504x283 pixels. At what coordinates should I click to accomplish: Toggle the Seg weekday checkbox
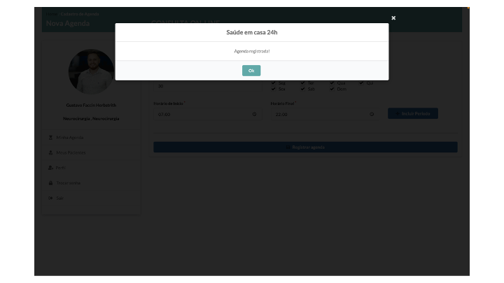[274, 82]
